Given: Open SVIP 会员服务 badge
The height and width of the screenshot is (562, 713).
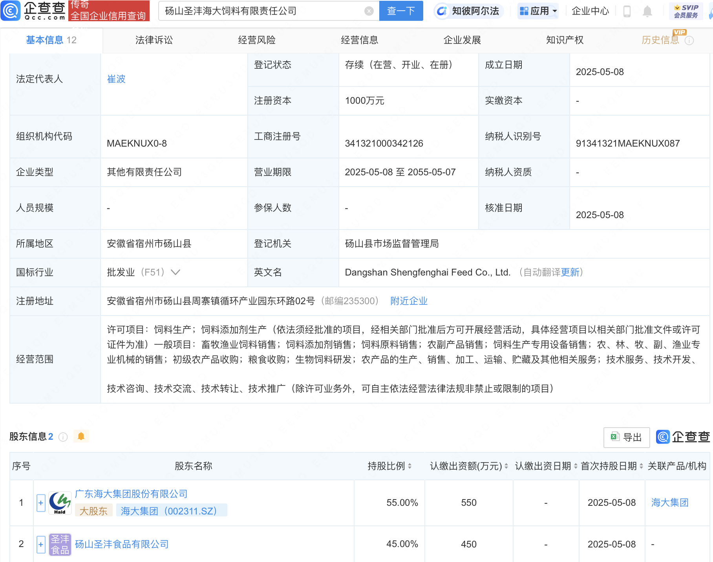Looking at the screenshot, I should (686, 11).
